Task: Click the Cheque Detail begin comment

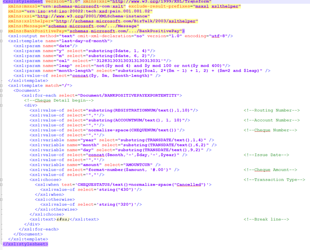Action: click(59, 101)
